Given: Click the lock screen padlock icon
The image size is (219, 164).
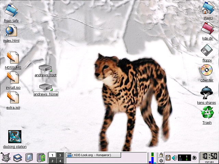Looking at the screenshot, I should [161, 155].
